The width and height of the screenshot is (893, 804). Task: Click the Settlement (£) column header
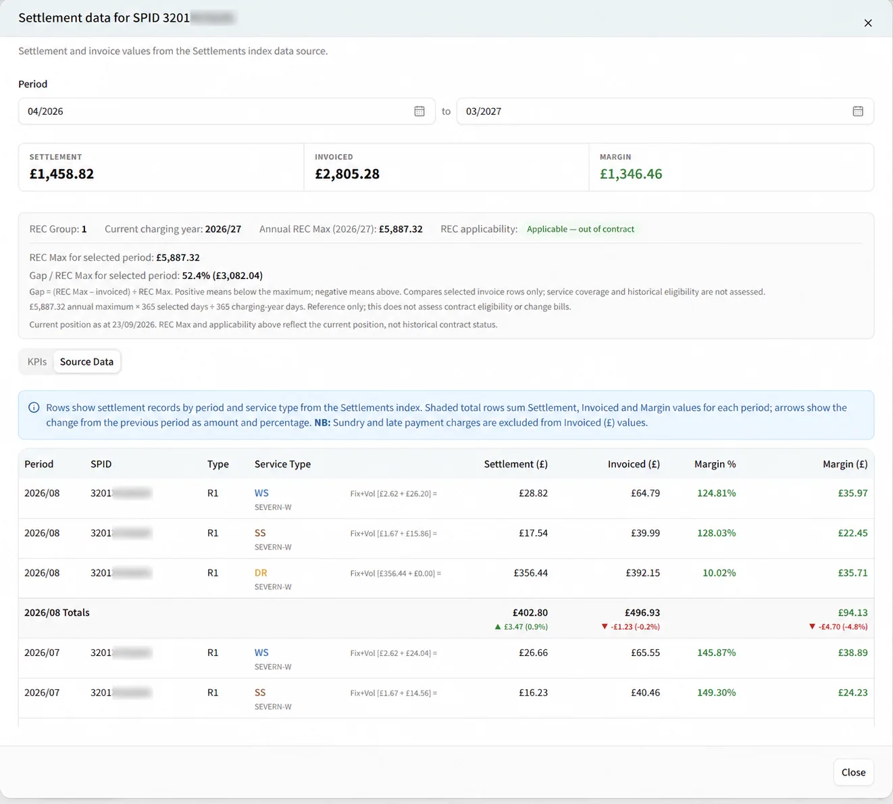pyautogui.click(x=515, y=464)
